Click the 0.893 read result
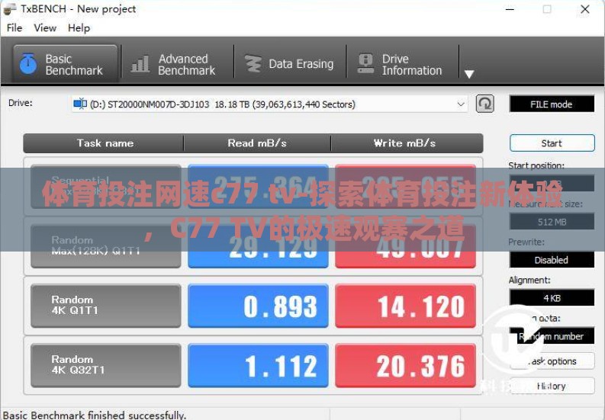Image resolution: width=605 pixels, height=420 pixels. [x=258, y=306]
